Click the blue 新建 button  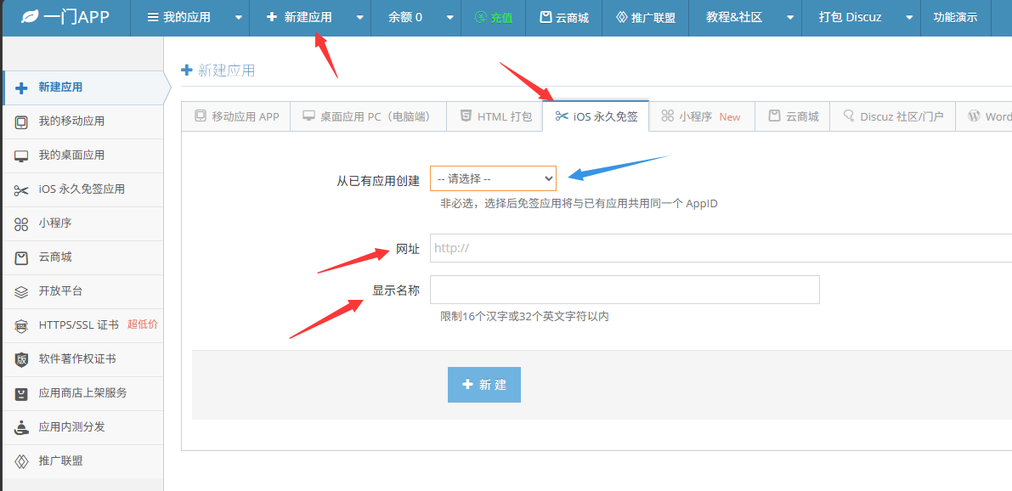(x=484, y=385)
